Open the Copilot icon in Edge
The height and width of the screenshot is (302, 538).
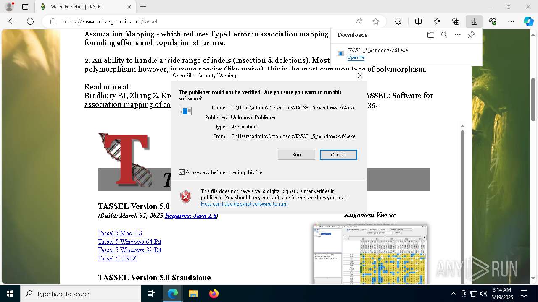(x=529, y=21)
